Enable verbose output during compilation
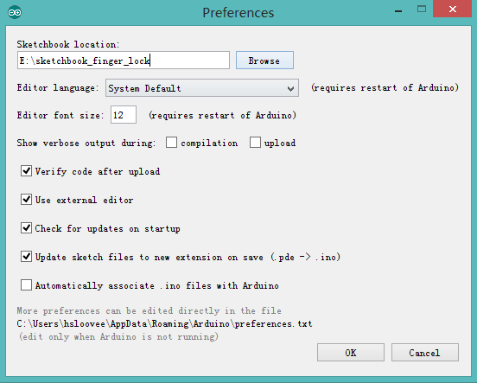 coord(171,142)
